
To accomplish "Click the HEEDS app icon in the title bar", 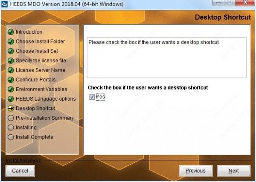I will [4, 4].
